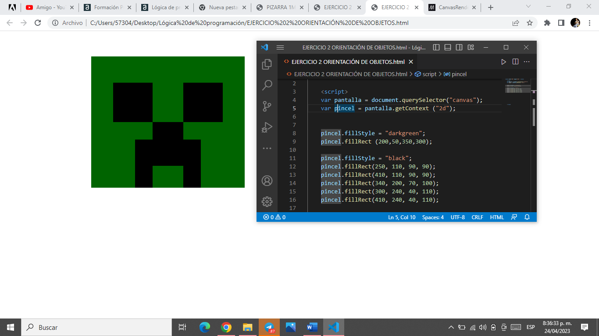This screenshot has height=336, width=599.
Task: Open Chrome's tab search chevron
Action: tap(528, 7)
